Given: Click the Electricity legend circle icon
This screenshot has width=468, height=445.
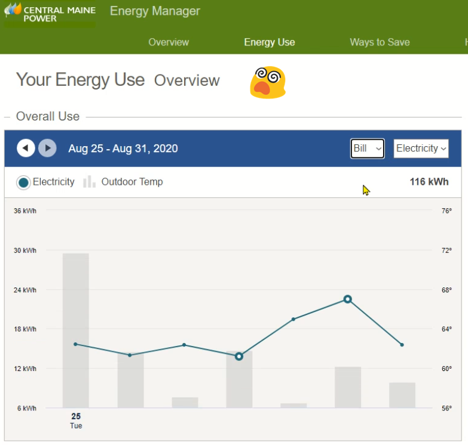Looking at the screenshot, I should pyautogui.click(x=23, y=183).
